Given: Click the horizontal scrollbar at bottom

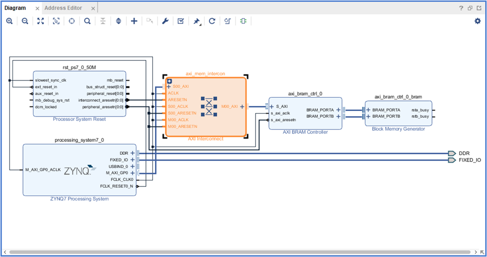Looking at the screenshot, I should pyautogui.click(x=240, y=251).
